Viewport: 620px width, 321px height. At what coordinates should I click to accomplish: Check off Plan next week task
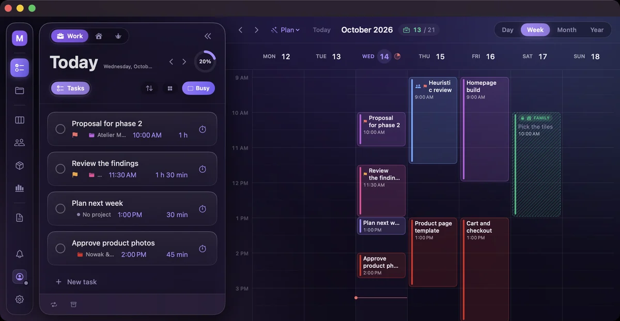point(60,208)
